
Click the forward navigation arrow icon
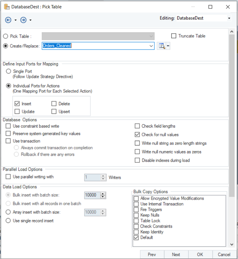[x=23, y=20]
